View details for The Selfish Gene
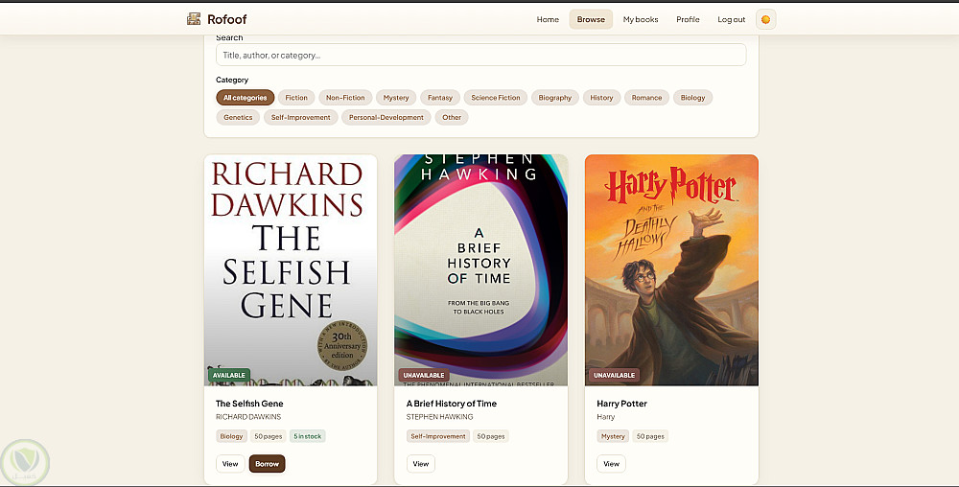The height and width of the screenshot is (487, 959). 230,464
